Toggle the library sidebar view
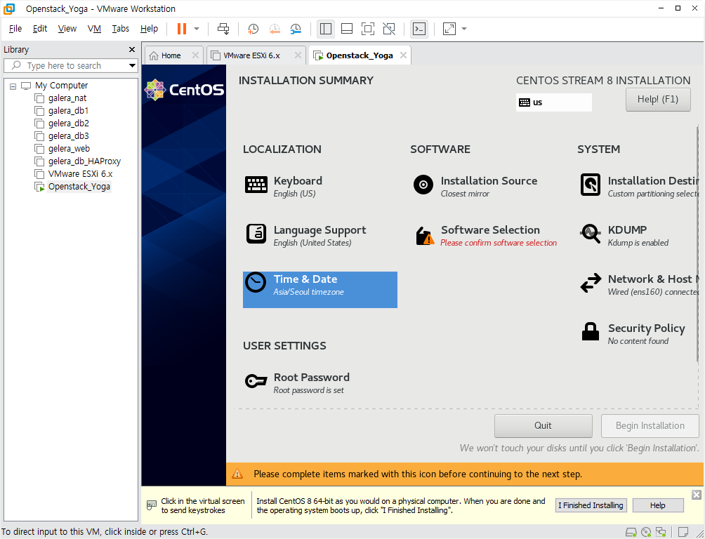The image size is (705, 539). click(x=326, y=29)
